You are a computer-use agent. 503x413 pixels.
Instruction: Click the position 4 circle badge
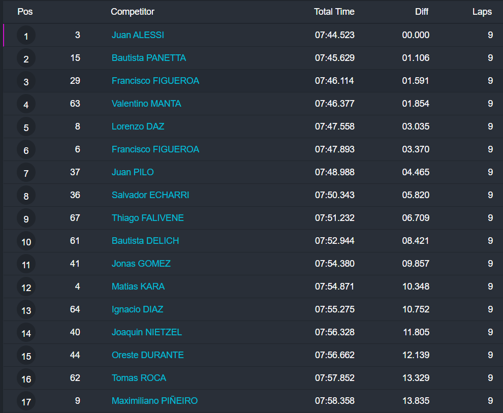point(26,104)
